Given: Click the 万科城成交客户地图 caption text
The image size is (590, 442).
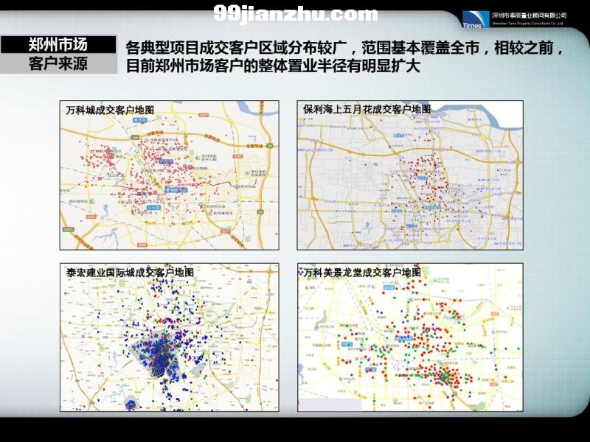Looking at the screenshot, I should coord(110,110).
